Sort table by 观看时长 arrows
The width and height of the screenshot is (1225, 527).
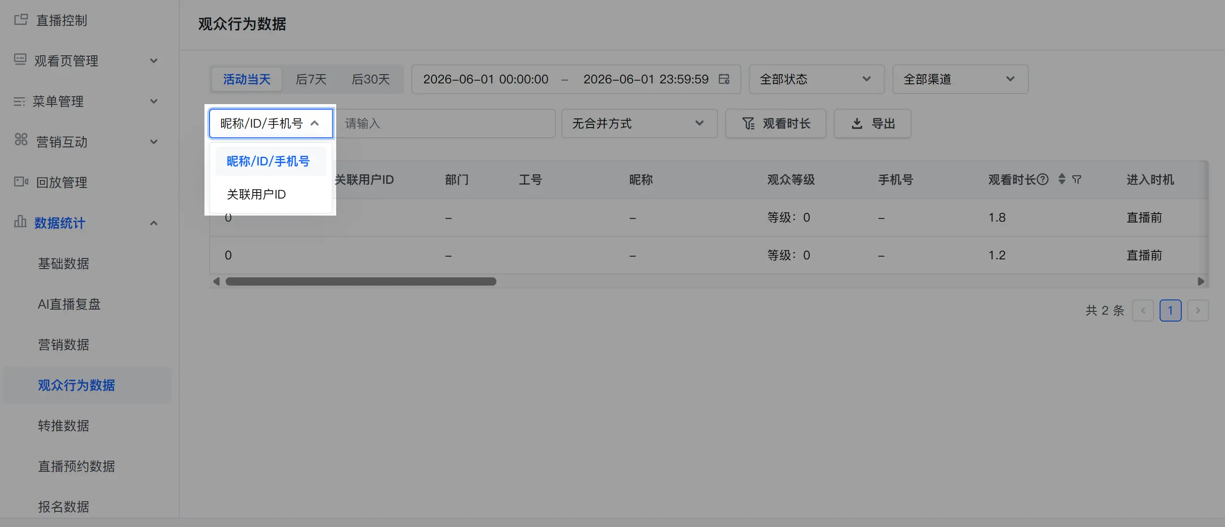pyautogui.click(x=1062, y=179)
